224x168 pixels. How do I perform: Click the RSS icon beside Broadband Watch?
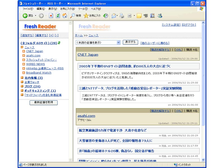(24, 73)
